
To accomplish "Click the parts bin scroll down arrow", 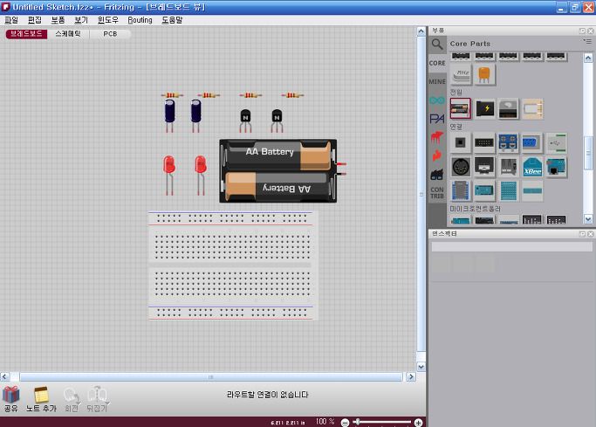I will (x=588, y=219).
